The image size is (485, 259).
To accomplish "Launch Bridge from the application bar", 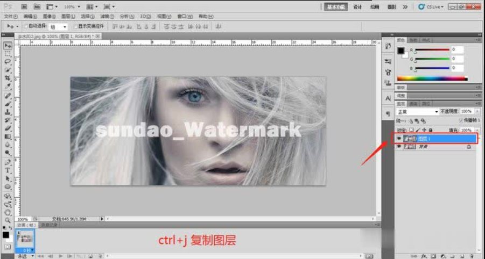I will coord(24,6).
